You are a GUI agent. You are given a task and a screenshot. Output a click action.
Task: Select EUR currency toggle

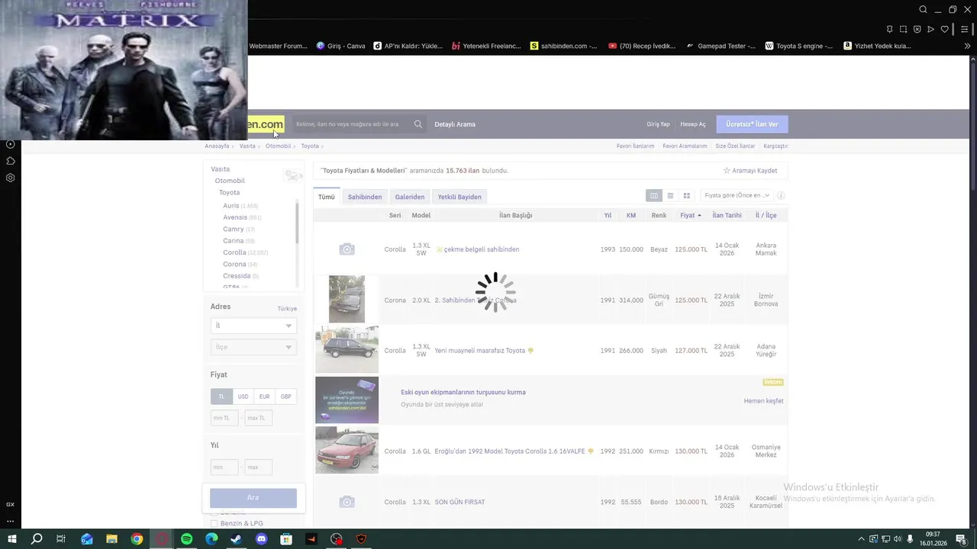[x=264, y=396]
